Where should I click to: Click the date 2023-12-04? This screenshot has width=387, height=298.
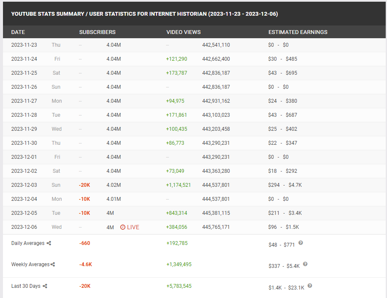(24, 199)
